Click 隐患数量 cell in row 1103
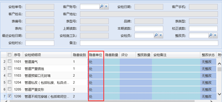 (112, 76)
